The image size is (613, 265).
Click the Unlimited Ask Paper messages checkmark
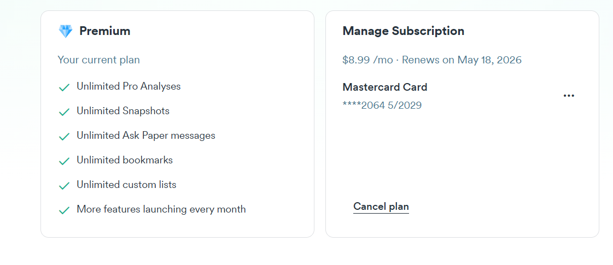pos(64,137)
